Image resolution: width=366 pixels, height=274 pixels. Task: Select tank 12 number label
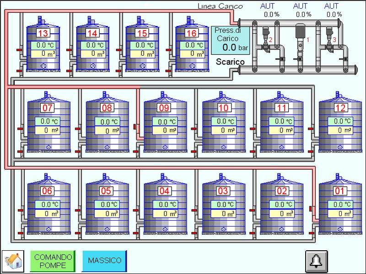tap(340, 108)
